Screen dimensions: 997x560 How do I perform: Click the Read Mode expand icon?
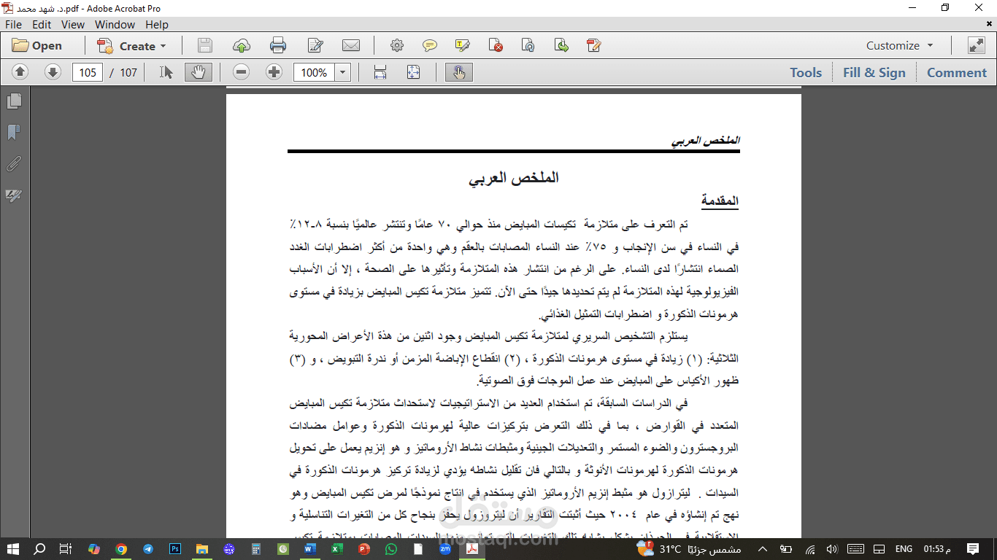pos(976,45)
